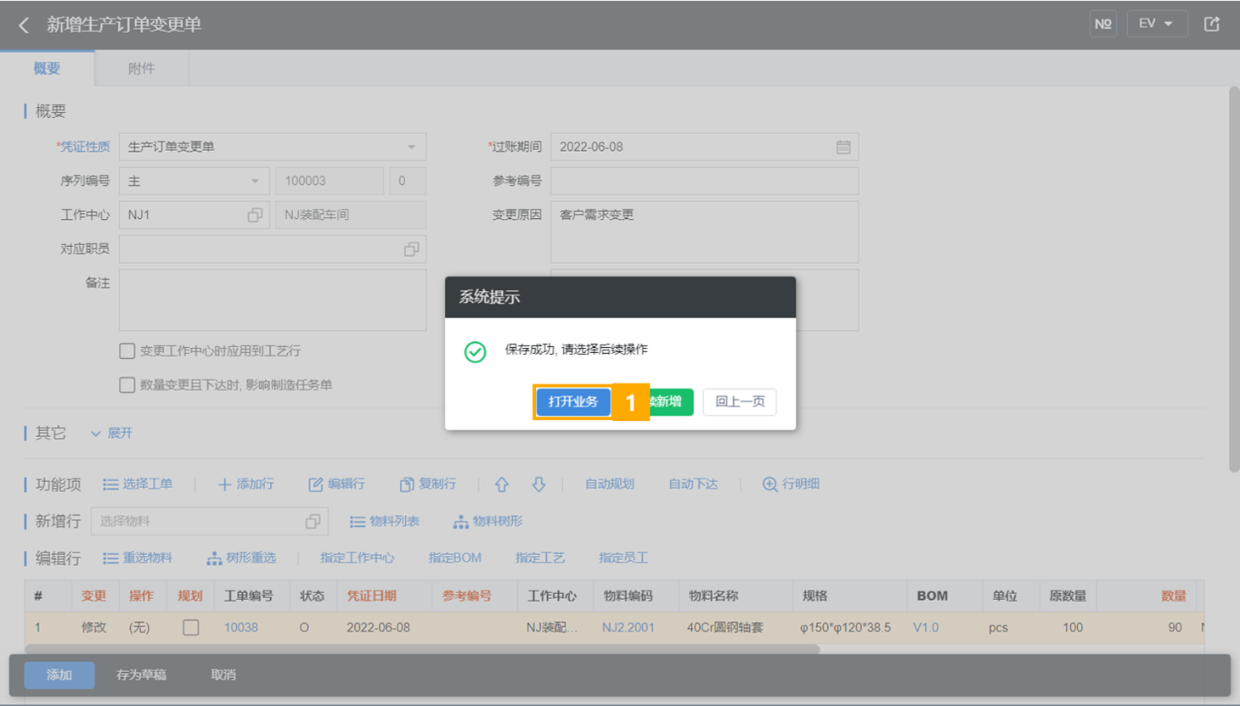Click the 原数量 cell value 100
This screenshot has width=1240, height=706.
[x=1073, y=627]
